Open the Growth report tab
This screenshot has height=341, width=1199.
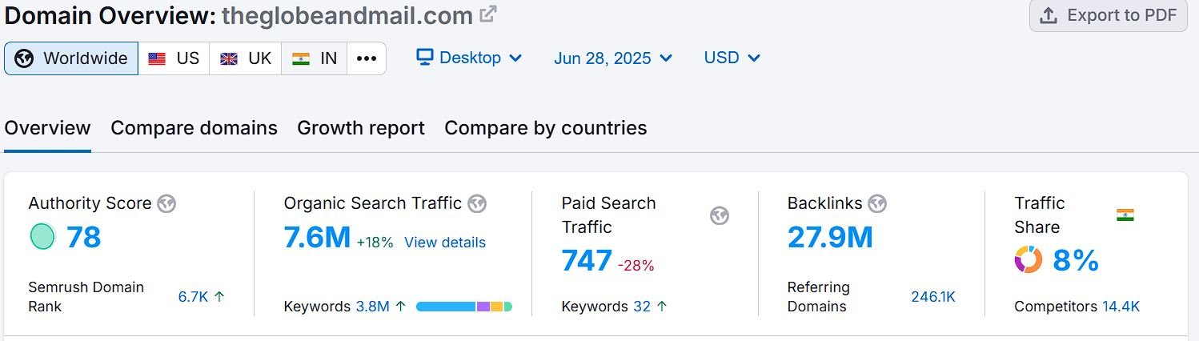pyautogui.click(x=361, y=128)
